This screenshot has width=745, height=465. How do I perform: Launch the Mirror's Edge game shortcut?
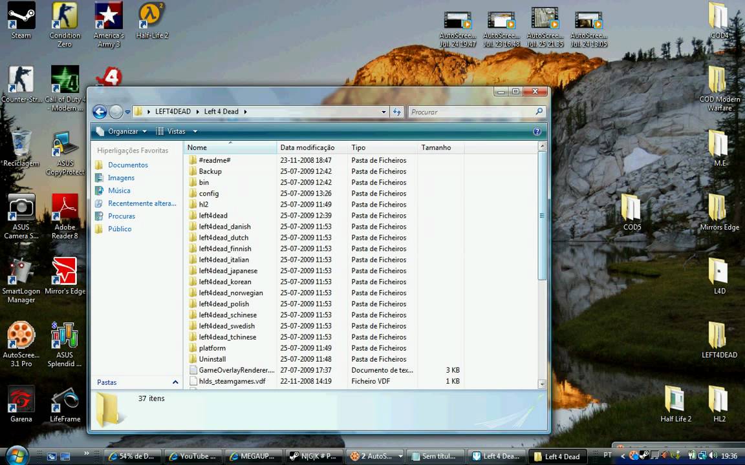[65, 276]
